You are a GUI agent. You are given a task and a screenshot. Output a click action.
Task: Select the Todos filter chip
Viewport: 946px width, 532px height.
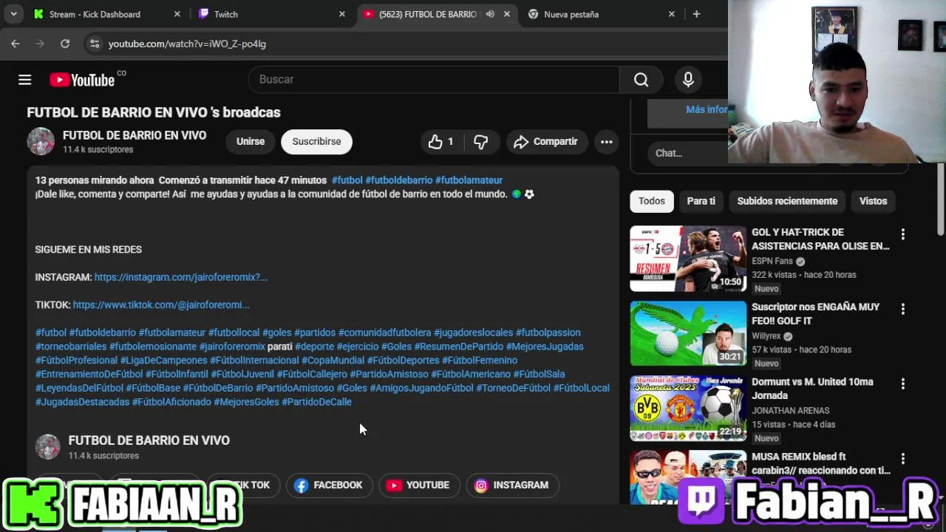(x=652, y=201)
